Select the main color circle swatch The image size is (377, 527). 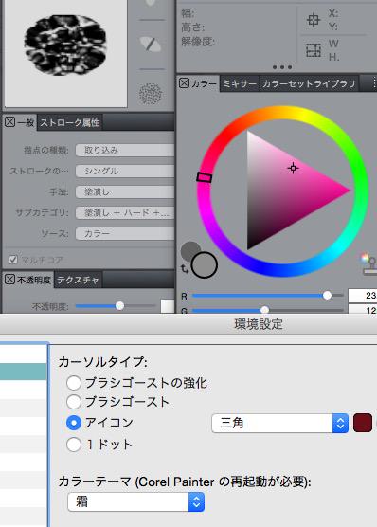click(204, 264)
